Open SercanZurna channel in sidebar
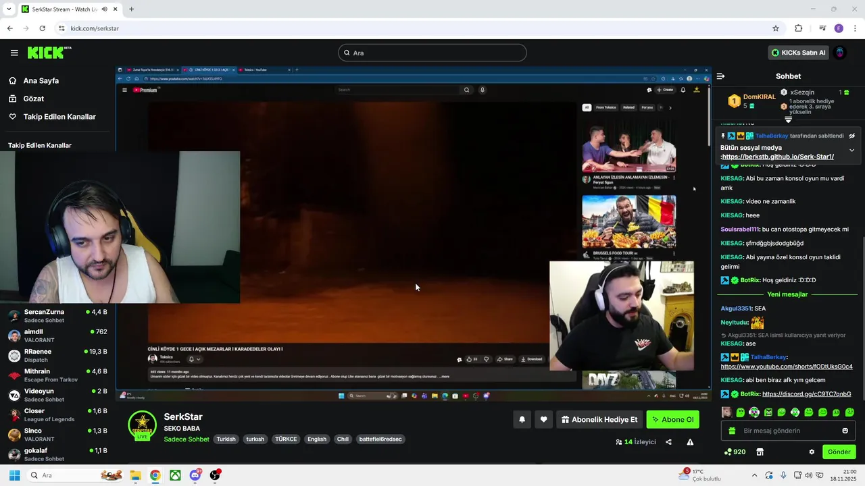865x486 pixels. (58, 316)
